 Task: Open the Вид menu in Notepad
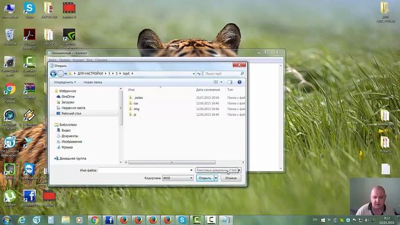(89, 60)
